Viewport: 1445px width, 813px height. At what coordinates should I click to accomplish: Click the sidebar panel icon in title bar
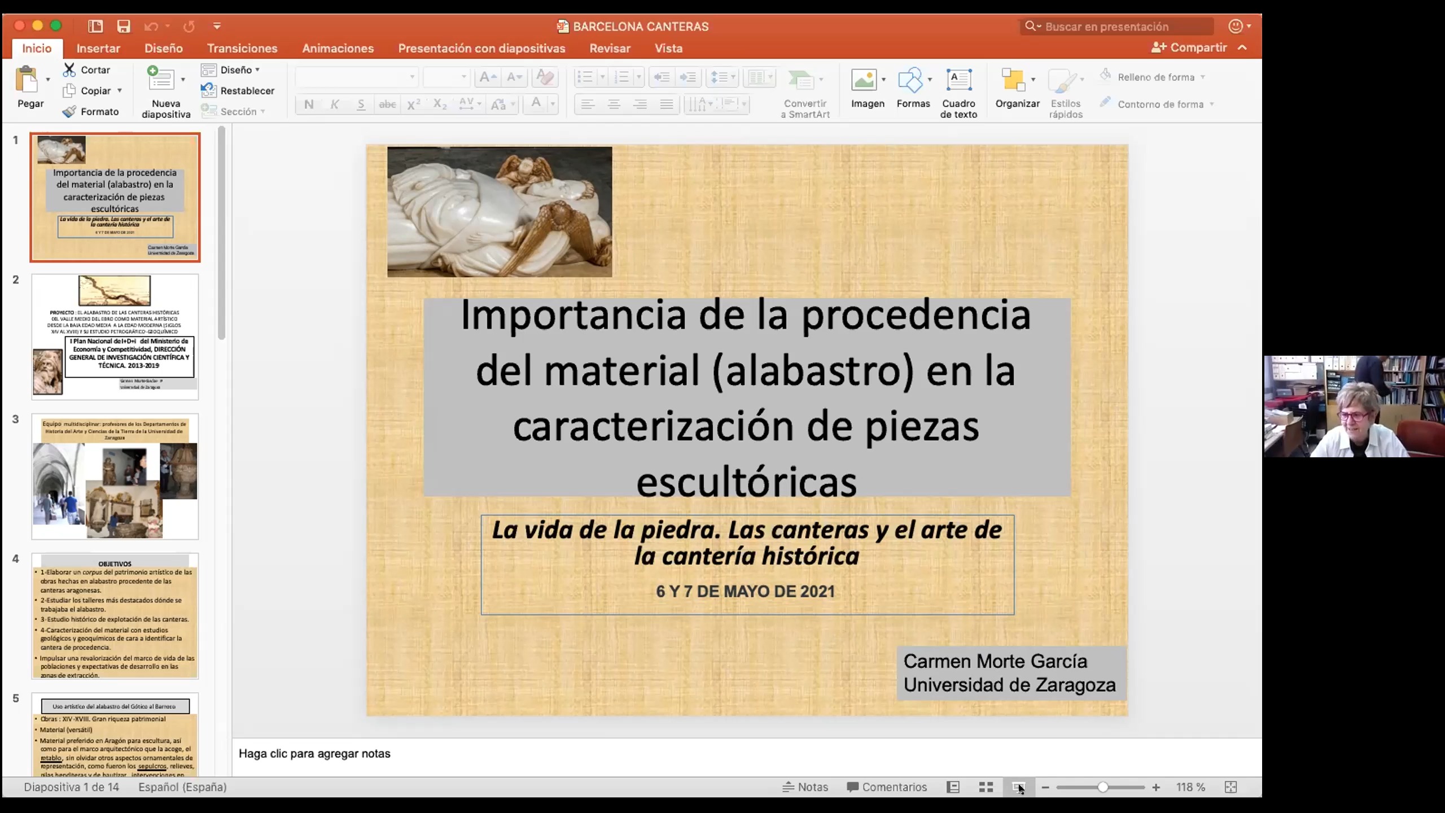pyautogui.click(x=95, y=26)
